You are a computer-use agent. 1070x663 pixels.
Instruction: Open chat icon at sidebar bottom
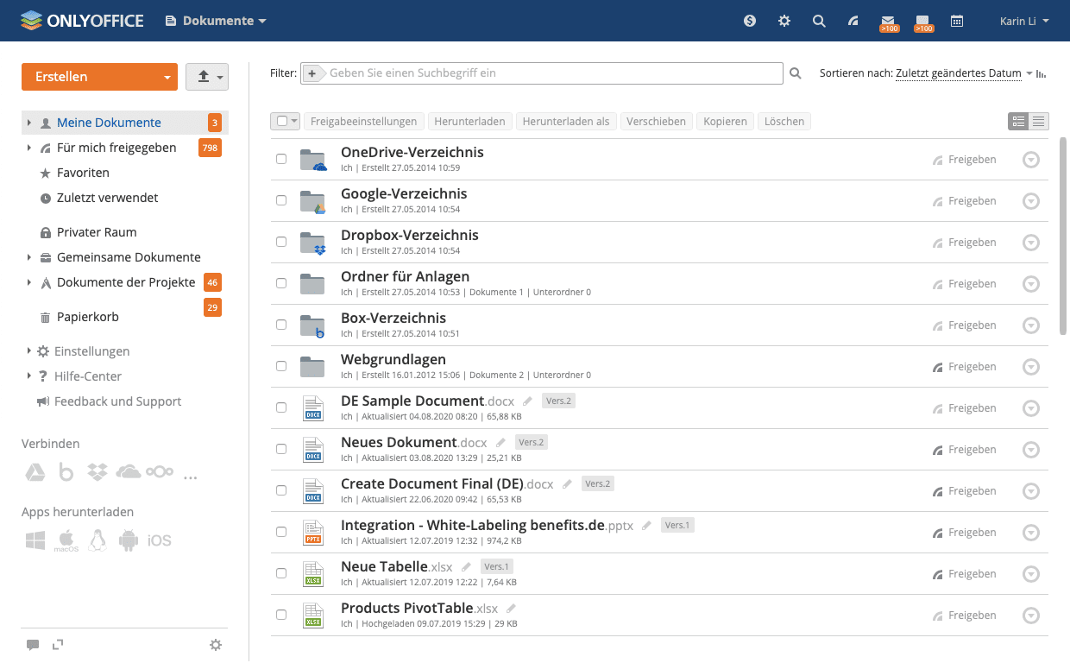click(x=33, y=645)
